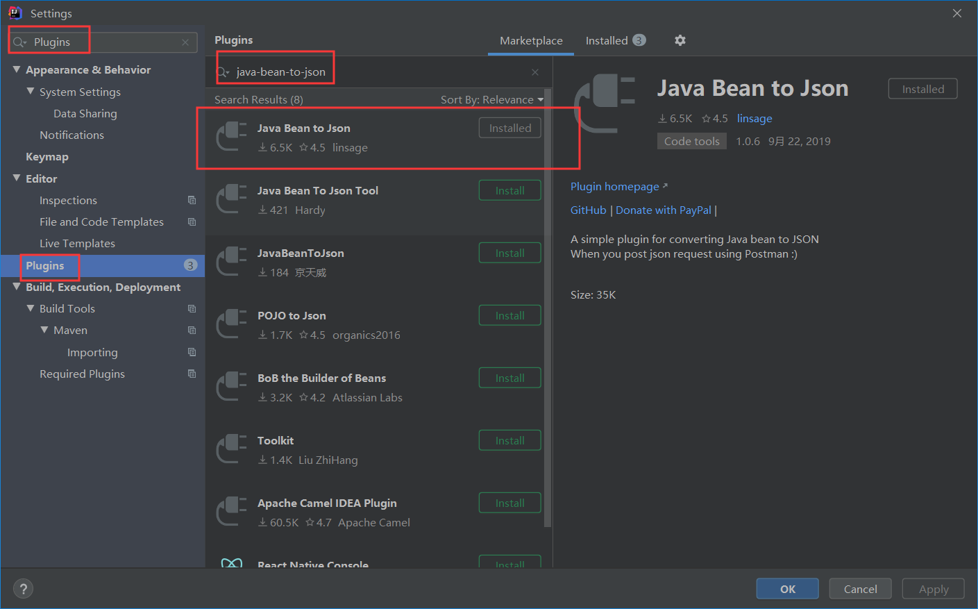Switch to the Installed tab

point(607,40)
